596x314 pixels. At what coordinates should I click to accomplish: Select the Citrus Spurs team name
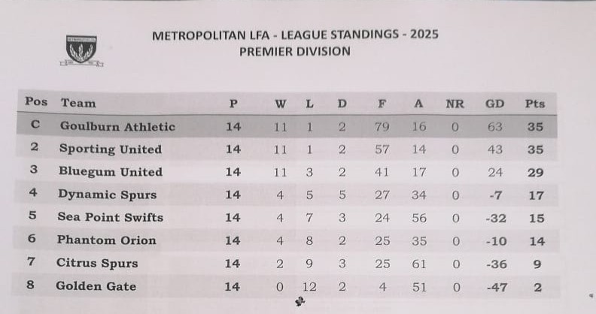[x=97, y=263]
